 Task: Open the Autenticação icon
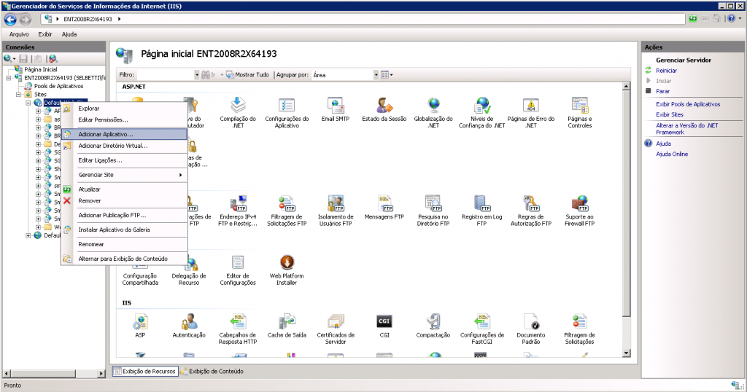189,326
